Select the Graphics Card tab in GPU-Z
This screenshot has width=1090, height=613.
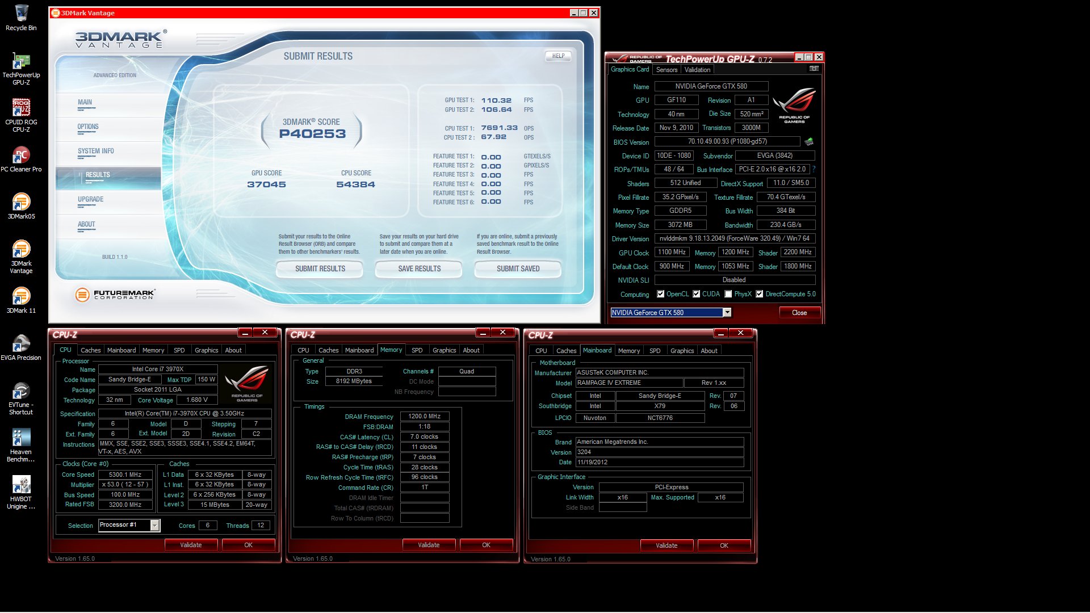630,69
